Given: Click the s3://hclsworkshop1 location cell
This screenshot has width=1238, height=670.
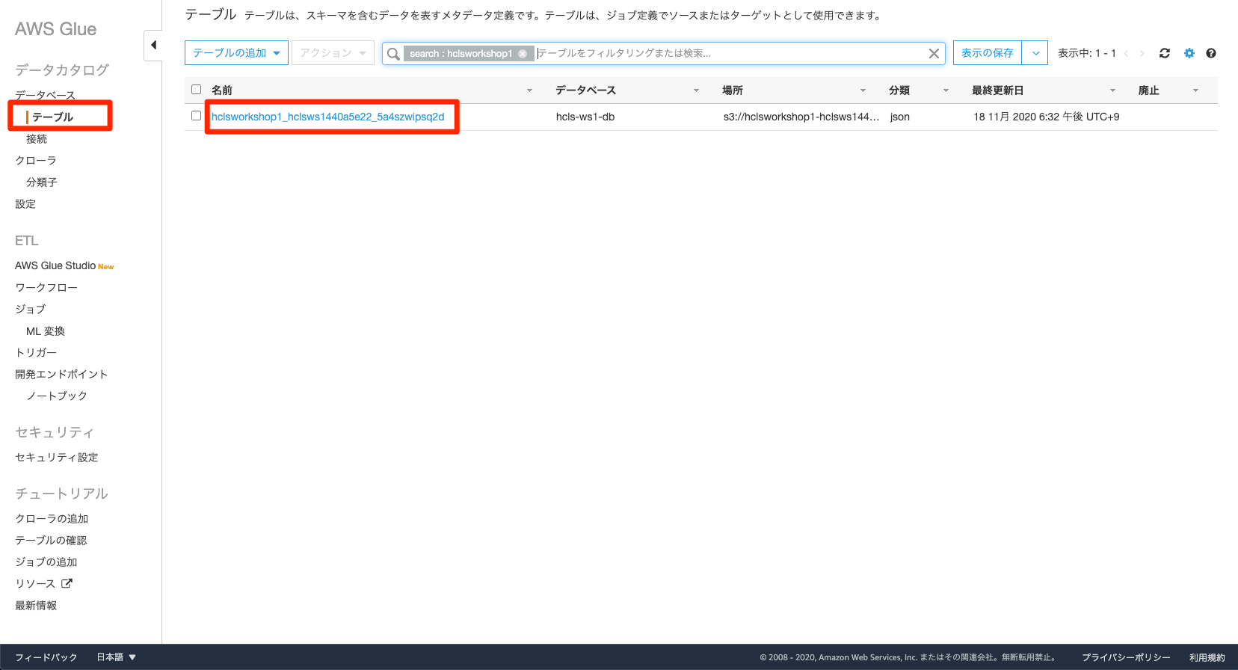Looking at the screenshot, I should [801, 117].
